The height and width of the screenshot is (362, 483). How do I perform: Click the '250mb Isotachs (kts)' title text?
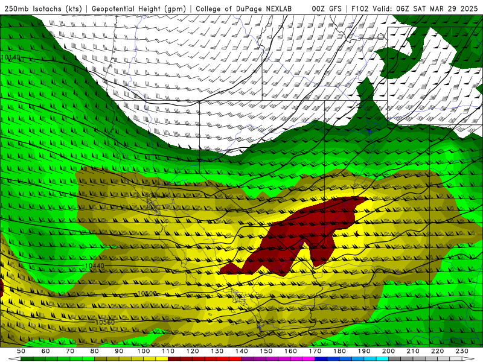(x=43, y=9)
